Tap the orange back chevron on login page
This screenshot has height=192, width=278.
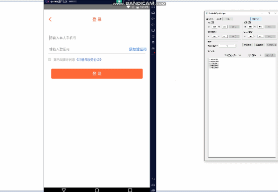50,19
